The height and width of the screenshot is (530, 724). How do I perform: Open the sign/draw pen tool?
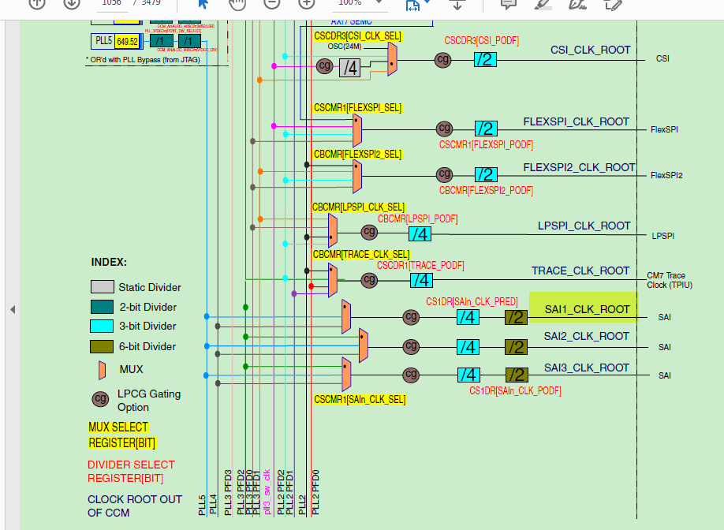pos(577,4)
